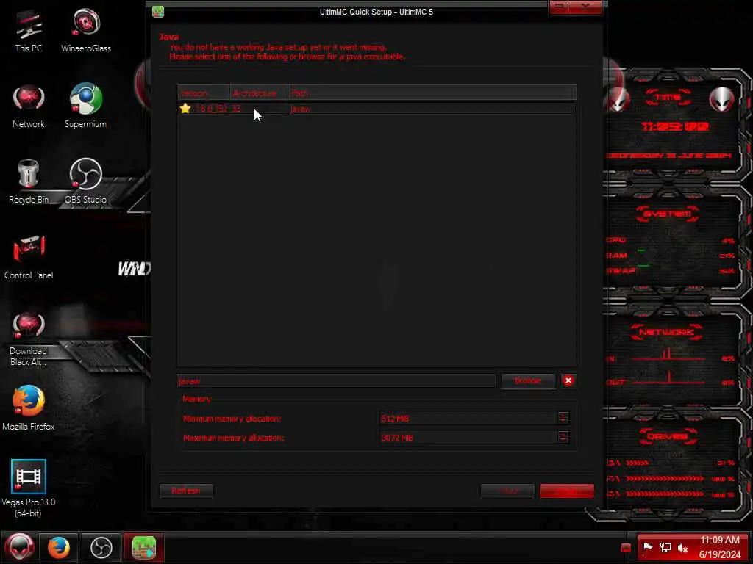753x564 pixels.
Task: Show hidden tray icons arrow
Action: [x=626, y=548]
